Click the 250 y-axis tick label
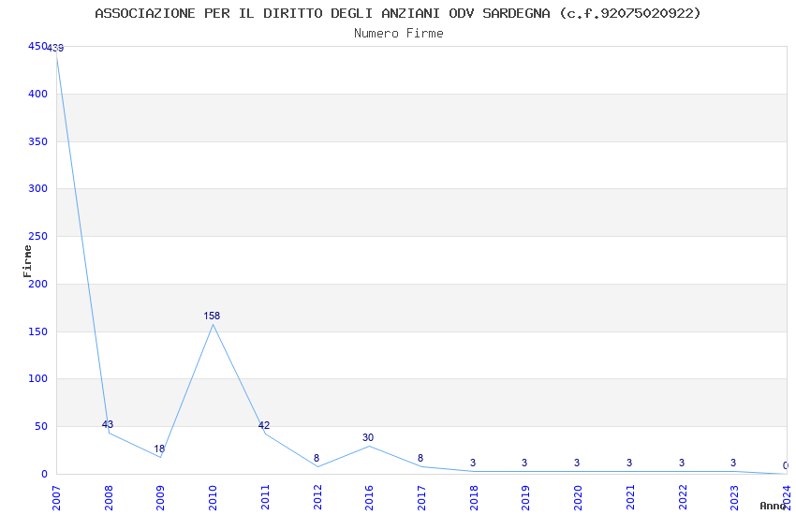 pyautogui.click(x=38, y=236)
